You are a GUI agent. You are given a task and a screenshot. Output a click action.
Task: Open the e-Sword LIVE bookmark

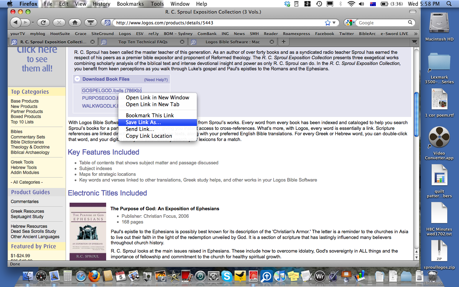click(x=394, y=33)
